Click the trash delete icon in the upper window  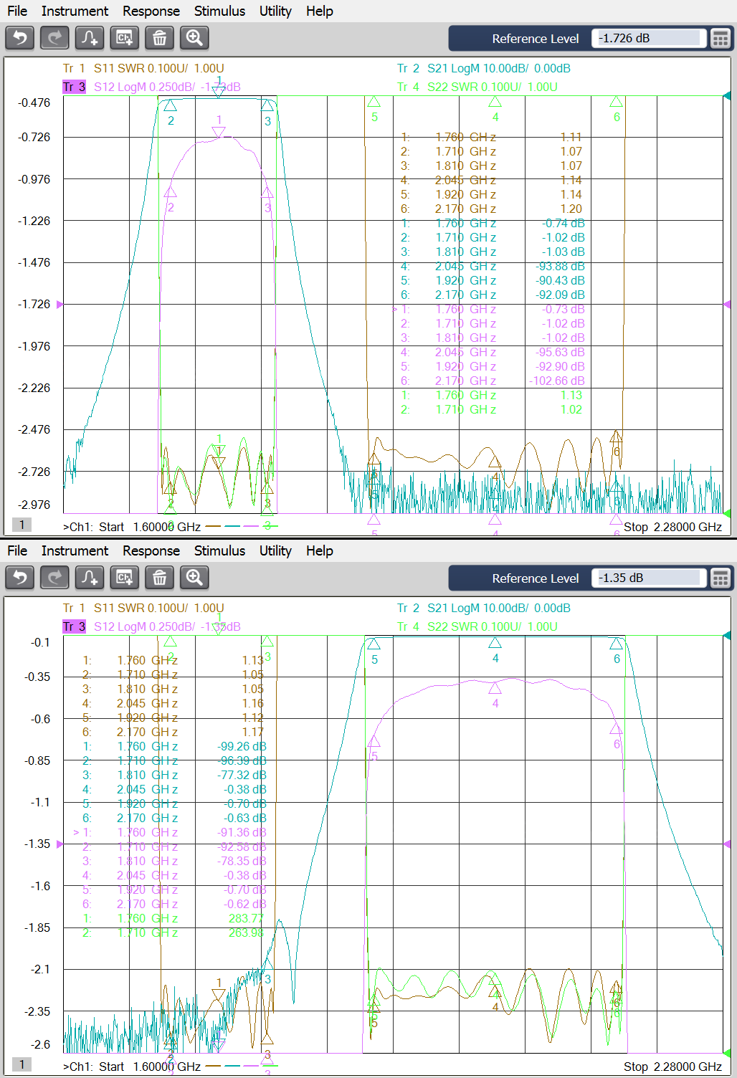(159, 37)
